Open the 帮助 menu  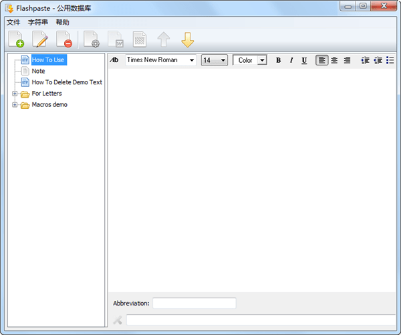62,22
